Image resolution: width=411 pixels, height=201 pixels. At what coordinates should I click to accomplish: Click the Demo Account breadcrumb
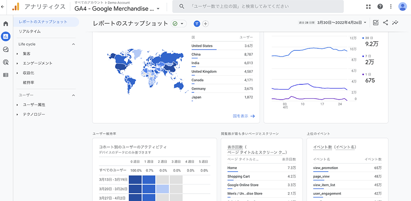point(119,3)
